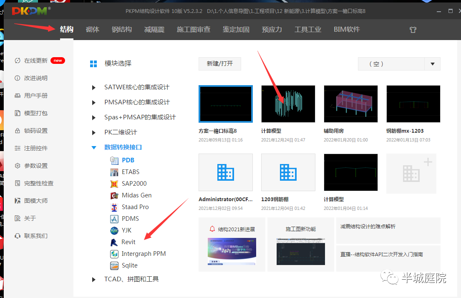Click the 新建/打开 button

pos(219,63)
